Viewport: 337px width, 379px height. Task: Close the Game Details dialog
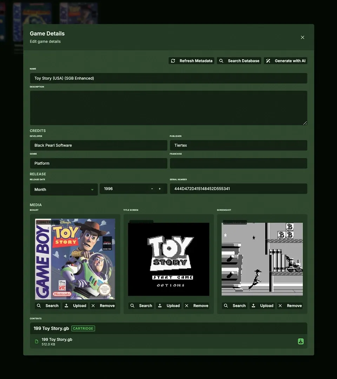(x=303, y=37)
